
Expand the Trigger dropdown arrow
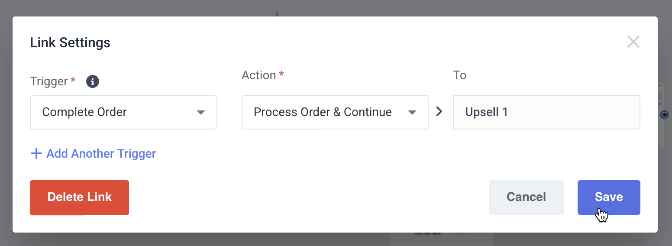coord(200,113)
